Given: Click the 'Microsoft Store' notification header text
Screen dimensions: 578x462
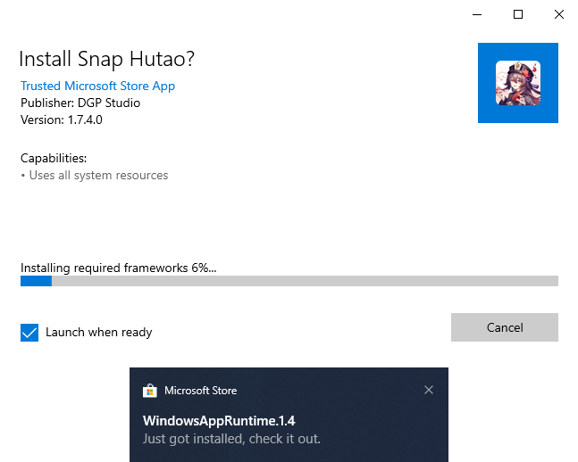Looking at the screenshot, I should (x=200, y=391).
